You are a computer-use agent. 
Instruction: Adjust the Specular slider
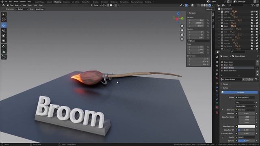point(247,141)
